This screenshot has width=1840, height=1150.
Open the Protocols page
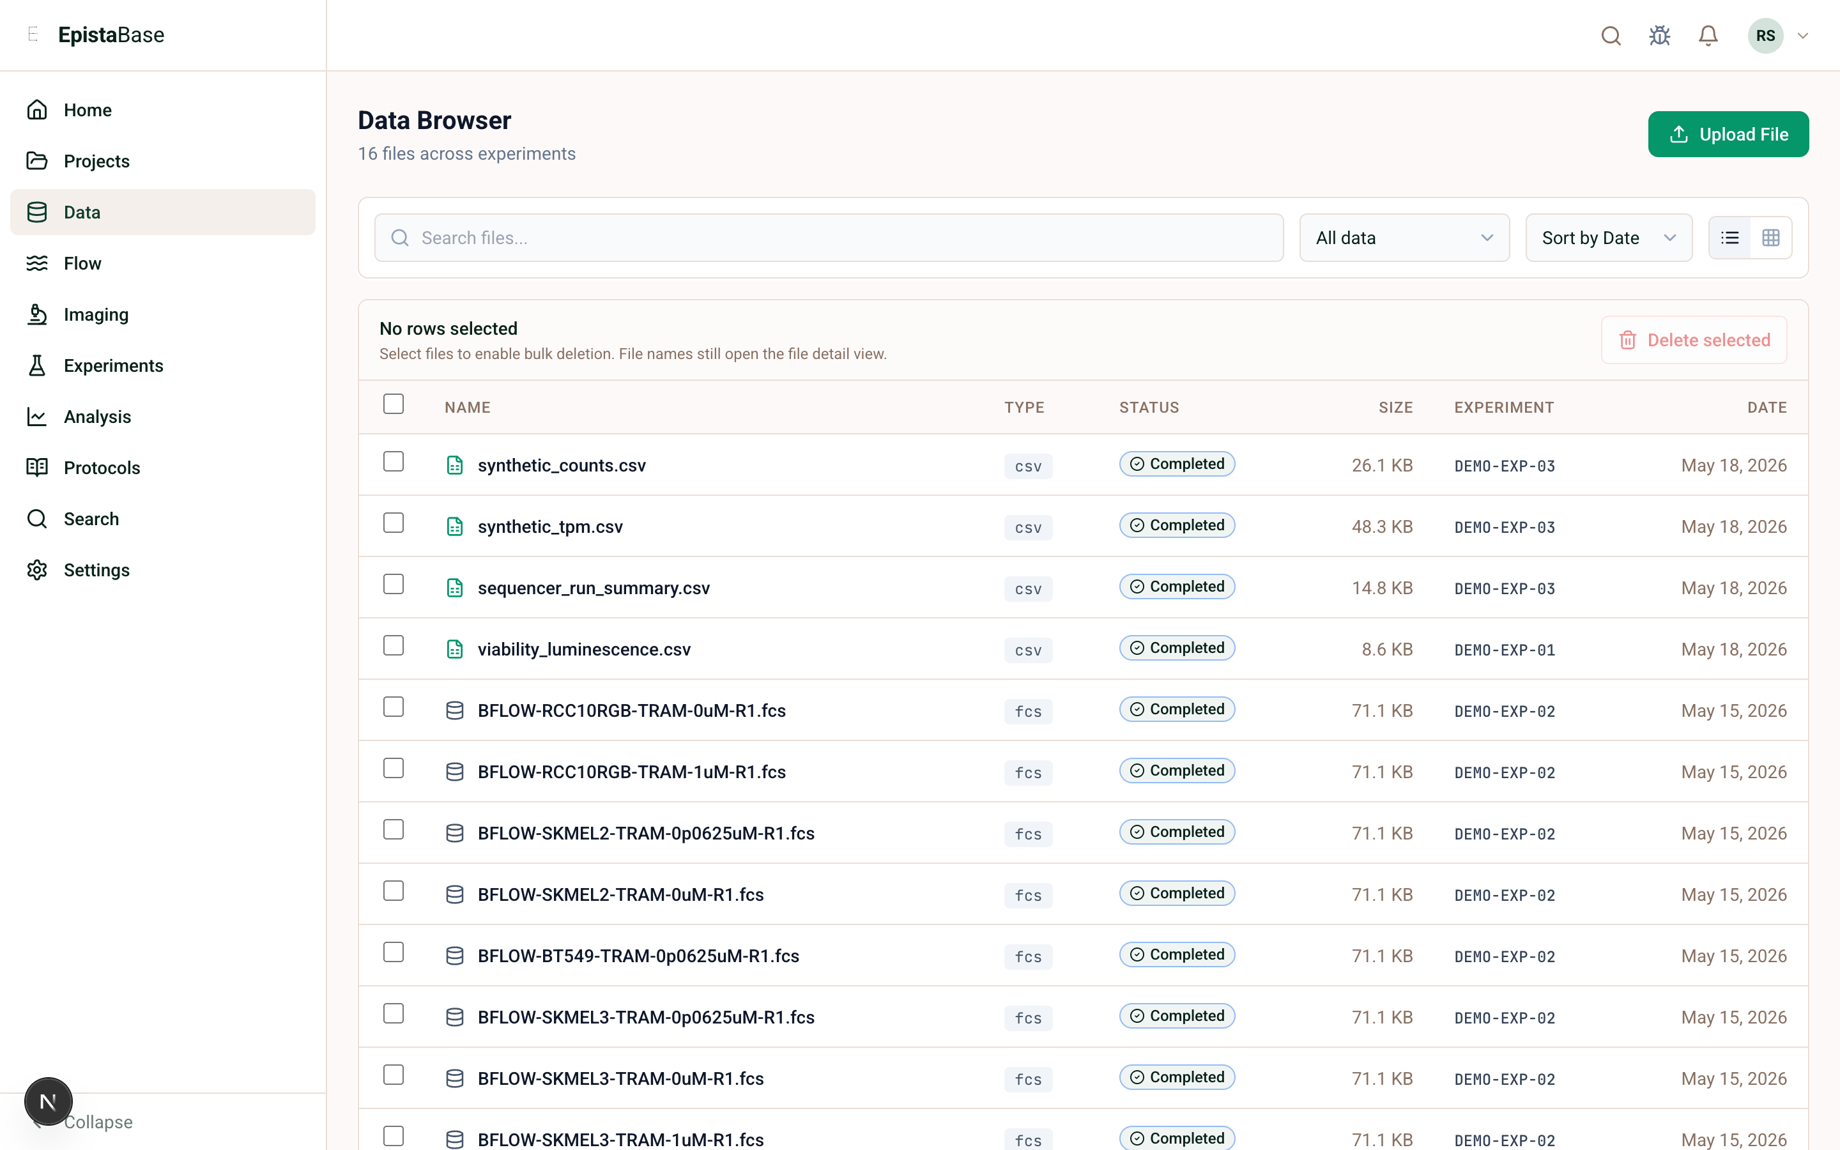pos(163,468)
